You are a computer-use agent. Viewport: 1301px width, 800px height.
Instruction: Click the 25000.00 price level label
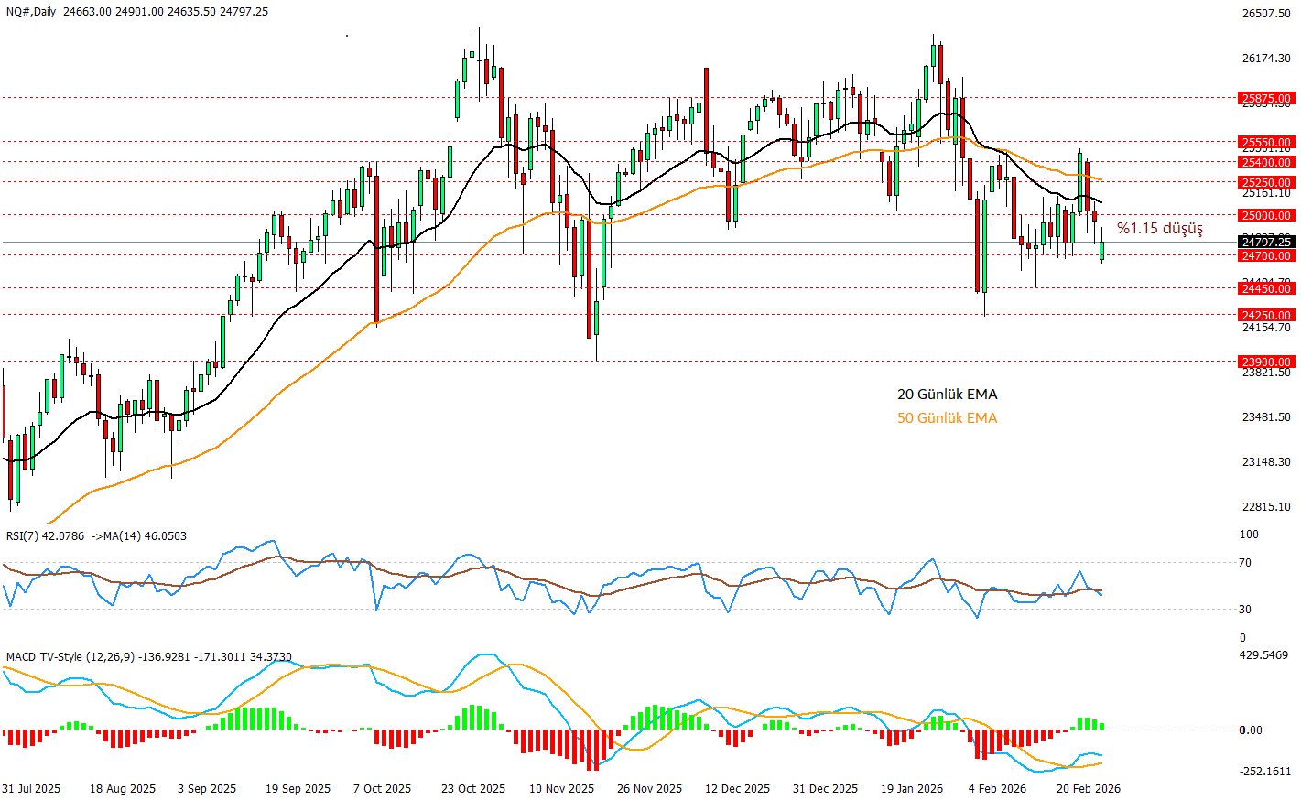[x=1265, y=215]
